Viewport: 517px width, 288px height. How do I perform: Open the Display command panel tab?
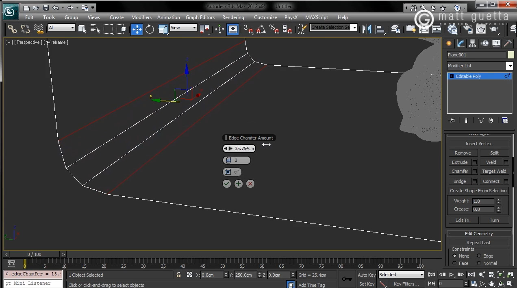[x=496, y=43]
